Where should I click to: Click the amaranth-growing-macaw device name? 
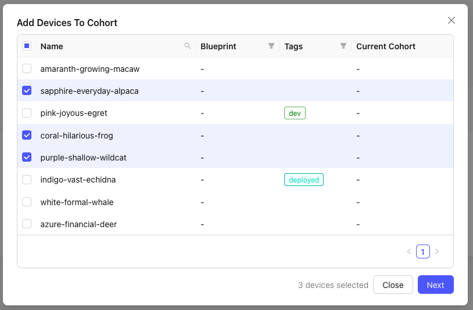90,69
